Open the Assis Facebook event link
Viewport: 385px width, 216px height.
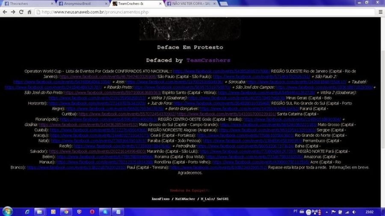(x=175, y=82)
